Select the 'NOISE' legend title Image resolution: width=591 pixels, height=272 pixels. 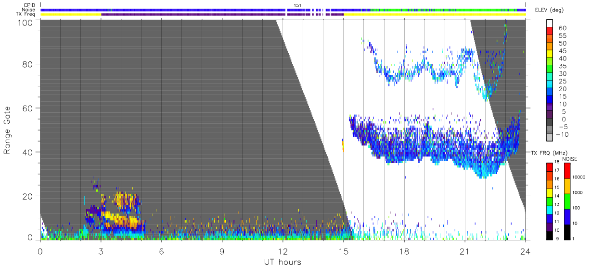coord(570,159)
